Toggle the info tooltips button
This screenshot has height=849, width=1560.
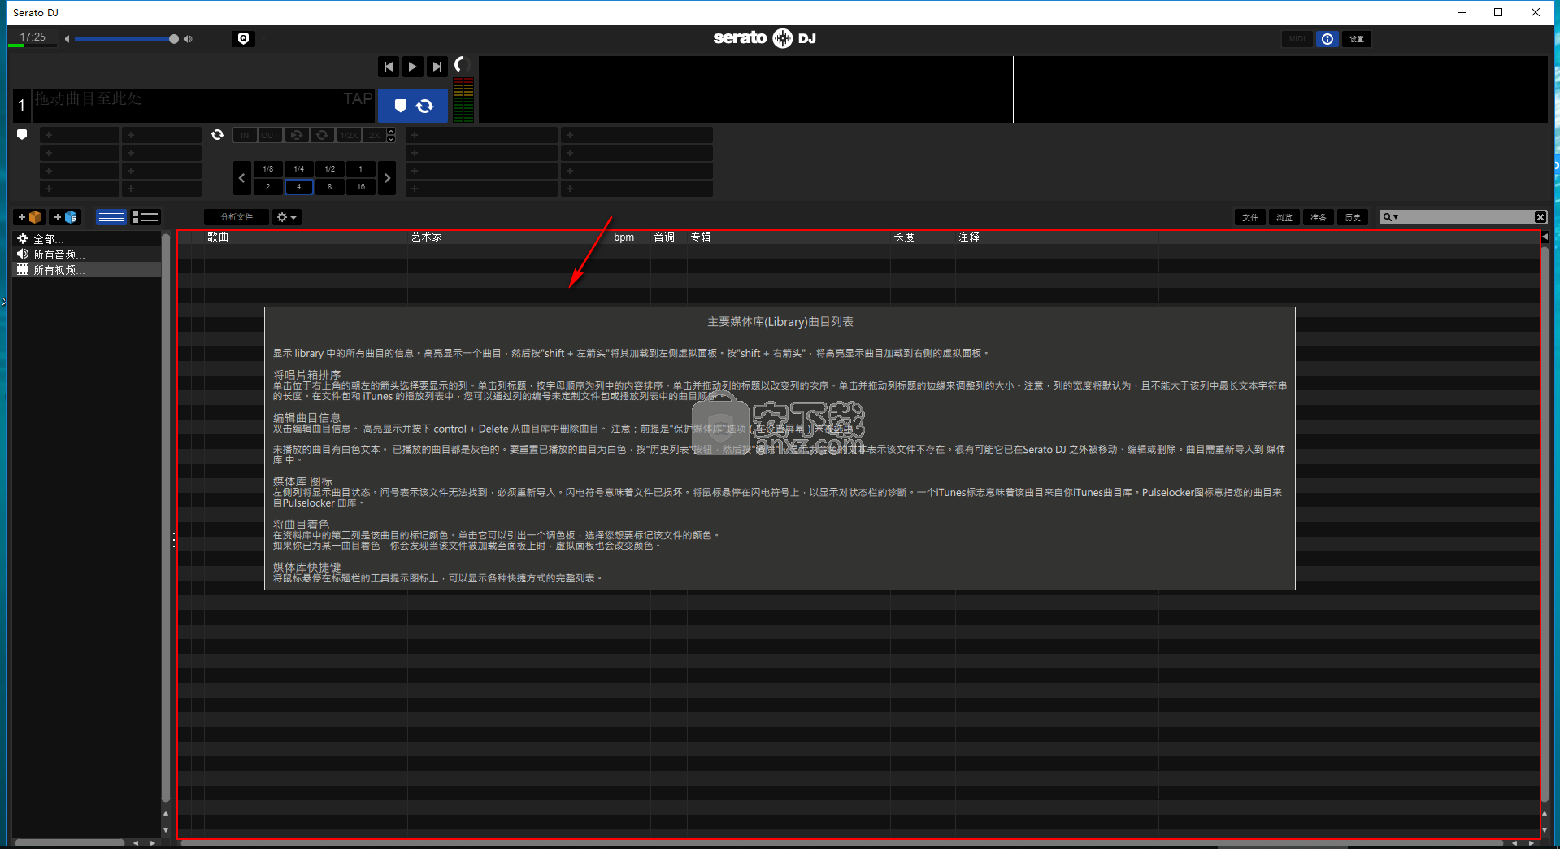[x=1328, y=39]
